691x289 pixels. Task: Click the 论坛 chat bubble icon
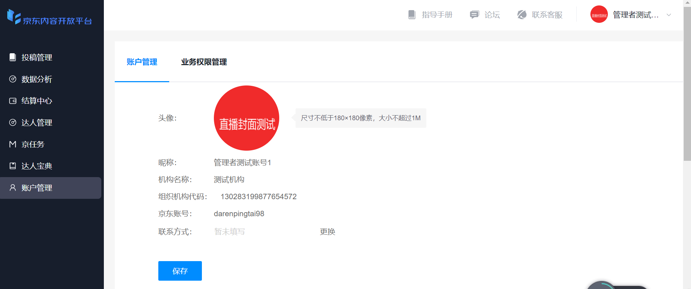click(x=474, y=15)
